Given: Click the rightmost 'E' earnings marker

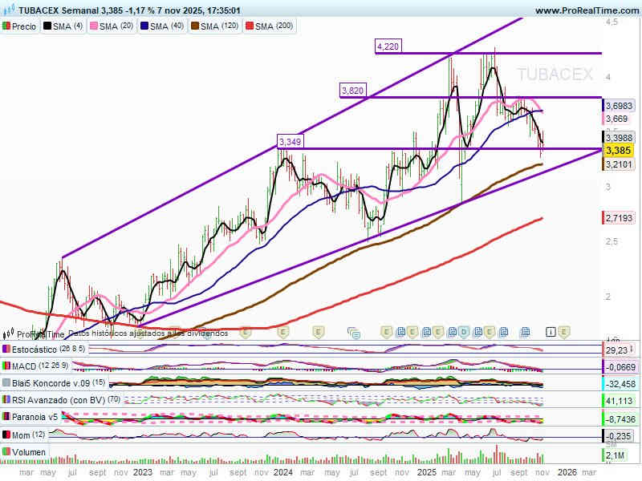Looking at the screenshot, I should (564, 331).
